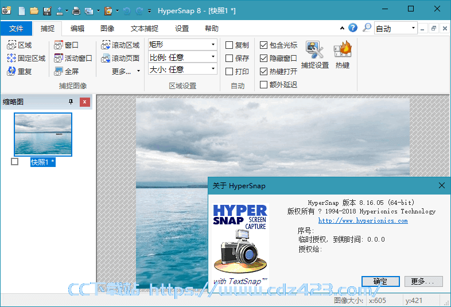Select 固定区域 capture

point(26,58)
